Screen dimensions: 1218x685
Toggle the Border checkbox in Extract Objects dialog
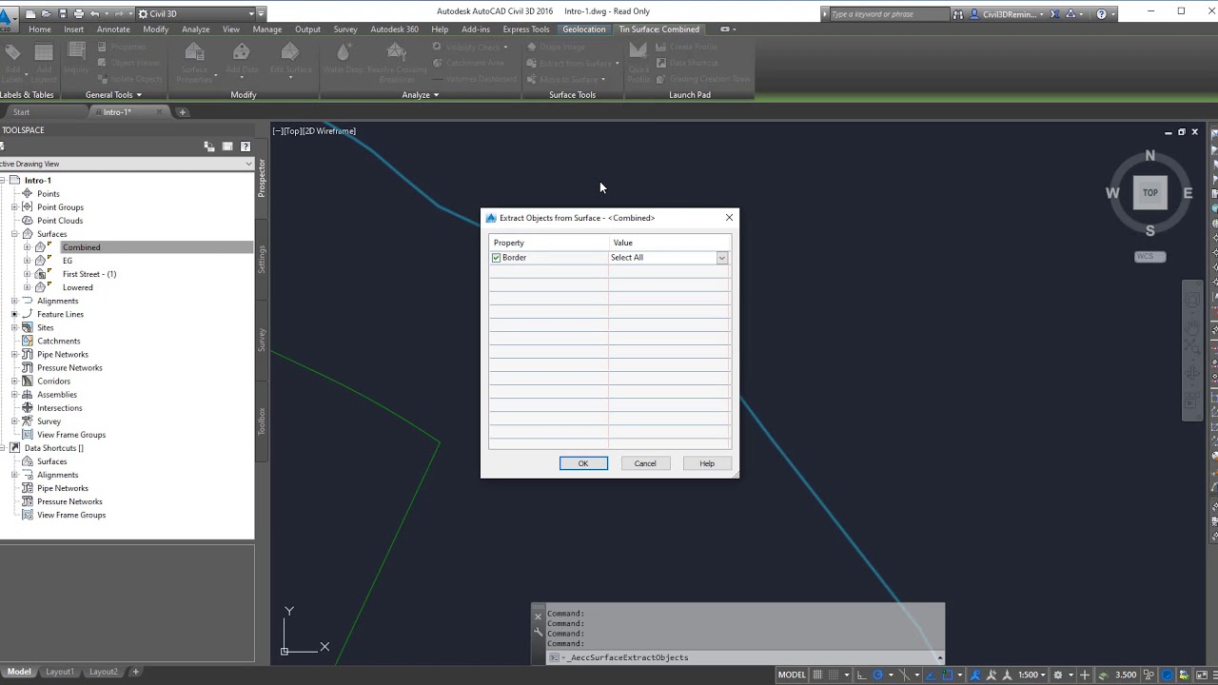[497, 258]
